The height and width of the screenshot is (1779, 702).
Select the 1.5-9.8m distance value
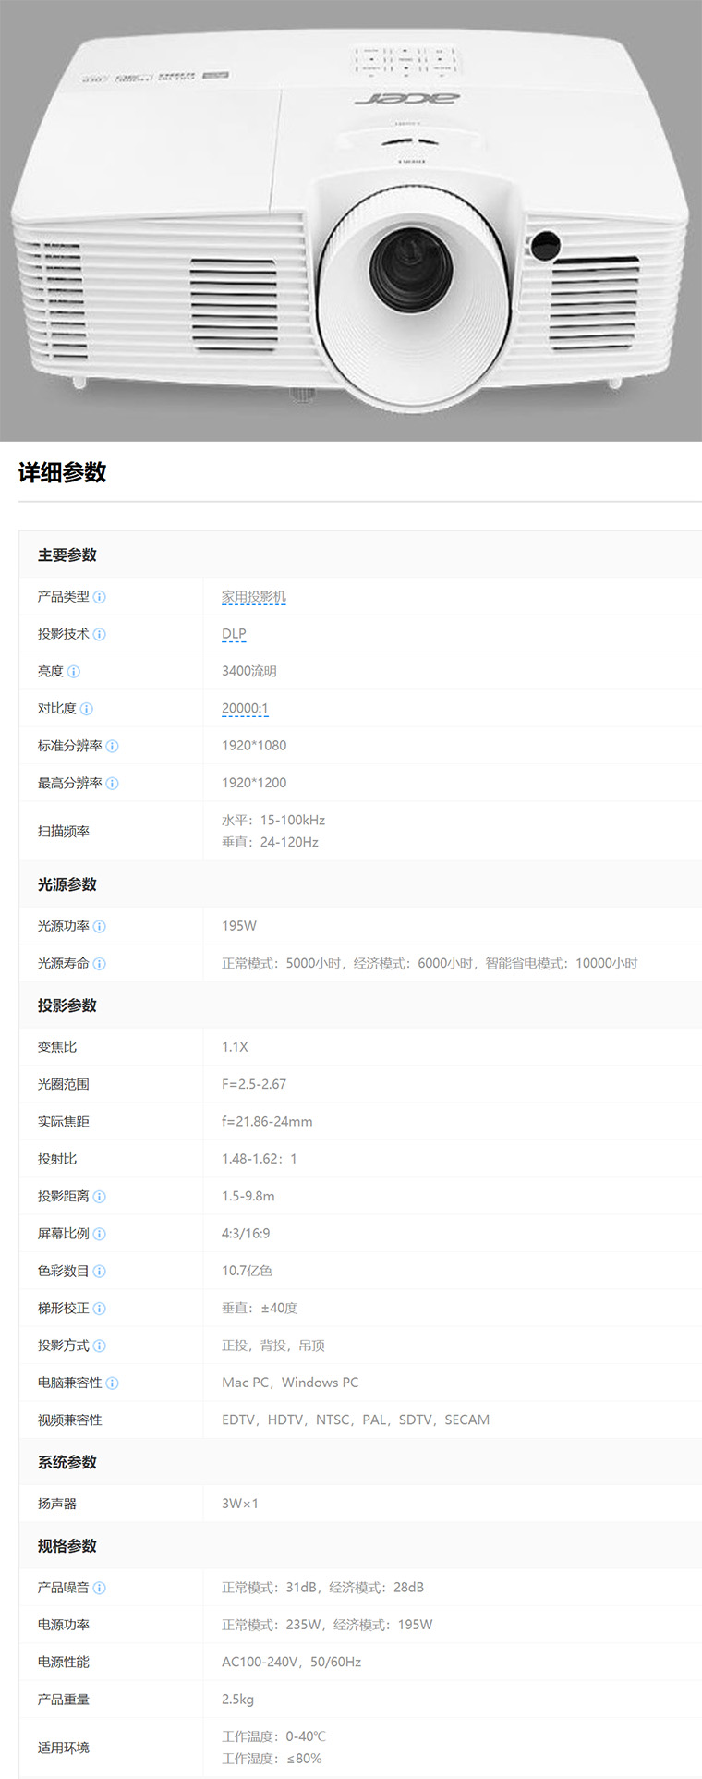pyautogui.click(x=248, y=1196)
